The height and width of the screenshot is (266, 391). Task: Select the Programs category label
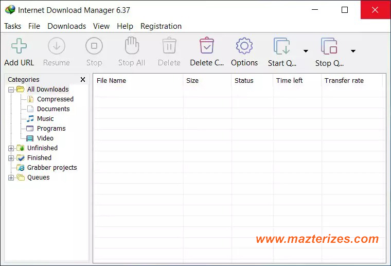(51, 129)
